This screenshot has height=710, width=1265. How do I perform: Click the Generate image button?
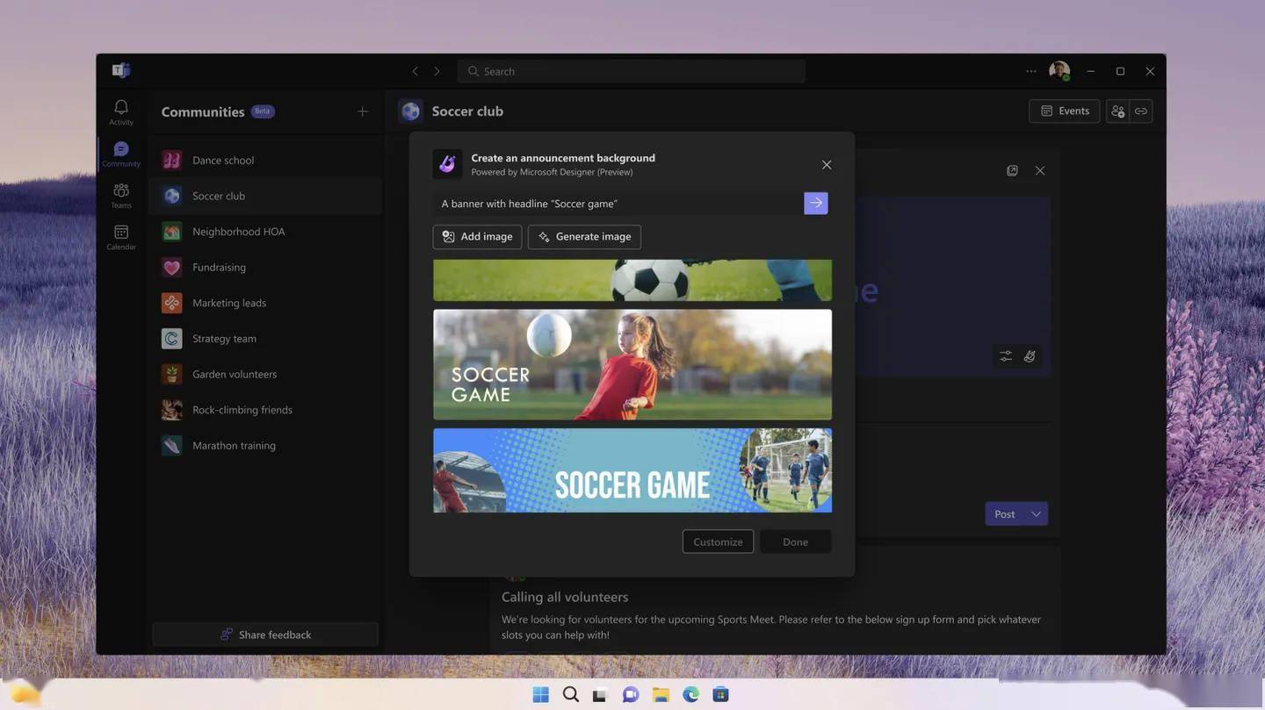pyautogui.click(x=584, y=237)
